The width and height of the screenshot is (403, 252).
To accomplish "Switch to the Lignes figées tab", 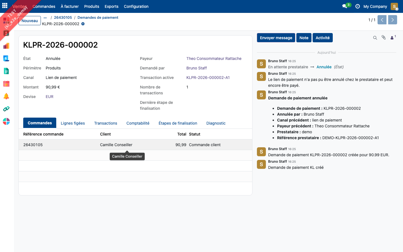I will [x=73, y=123].
